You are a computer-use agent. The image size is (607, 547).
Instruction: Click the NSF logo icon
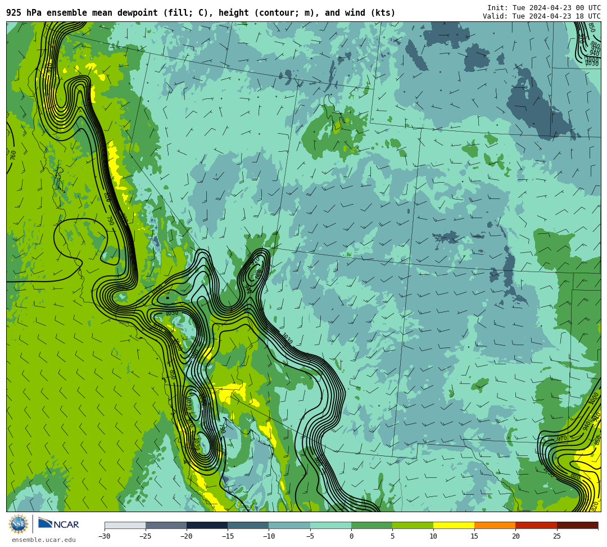pyautogui.click(x=18, y=524)
